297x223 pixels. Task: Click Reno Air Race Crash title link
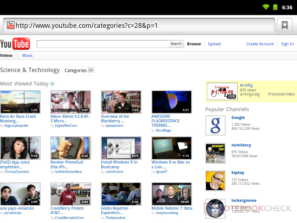click(x=18, y=119)
